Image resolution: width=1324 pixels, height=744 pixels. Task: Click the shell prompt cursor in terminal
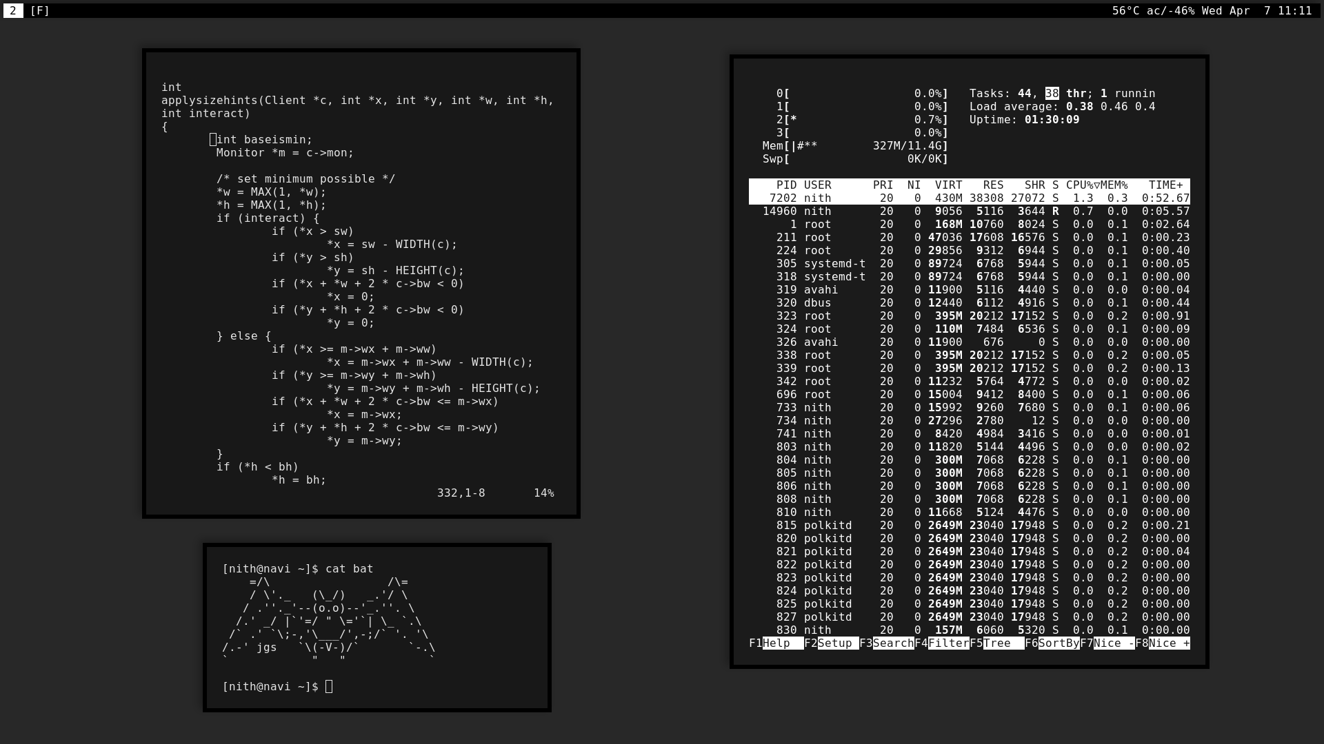329,687
